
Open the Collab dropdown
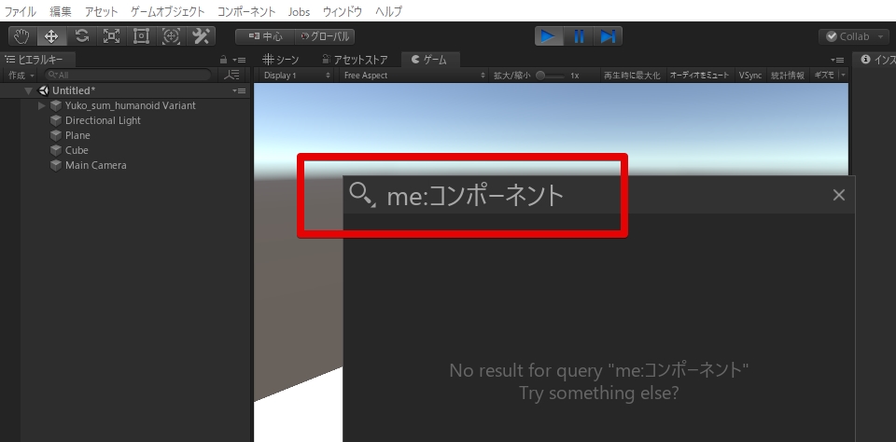pos(854,36)
